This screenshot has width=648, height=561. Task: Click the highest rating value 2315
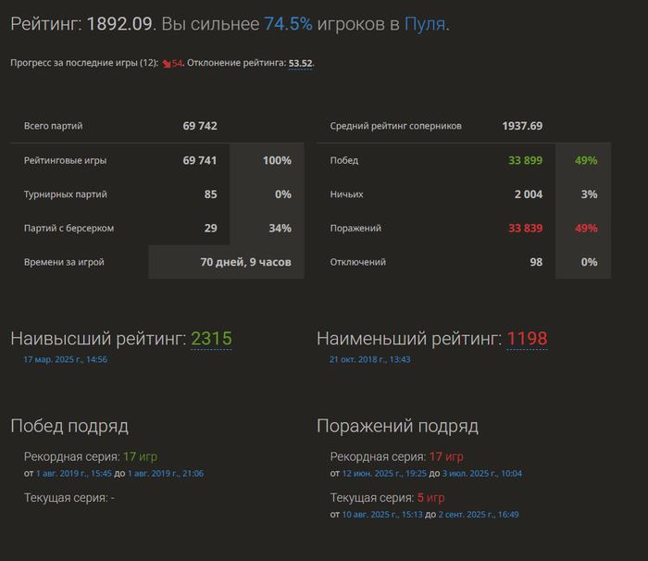(x=211, y=340)
